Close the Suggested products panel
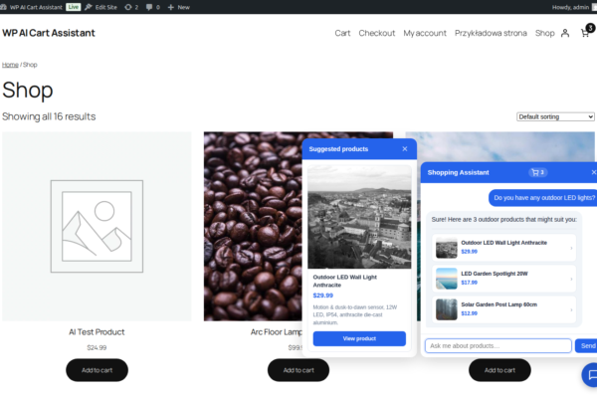 405,149
